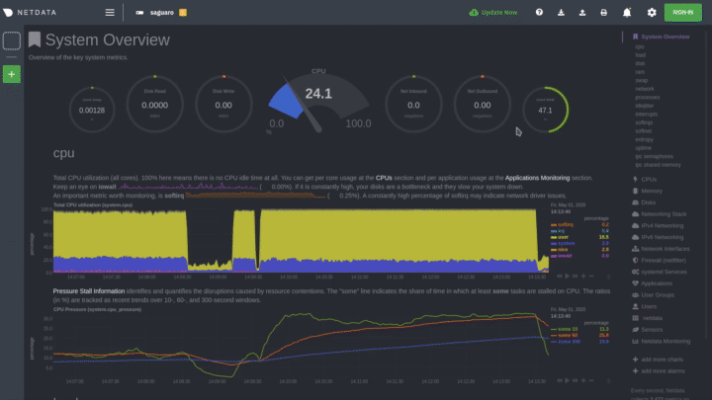Click the print dashboard icon

click(x=603, y=13)
